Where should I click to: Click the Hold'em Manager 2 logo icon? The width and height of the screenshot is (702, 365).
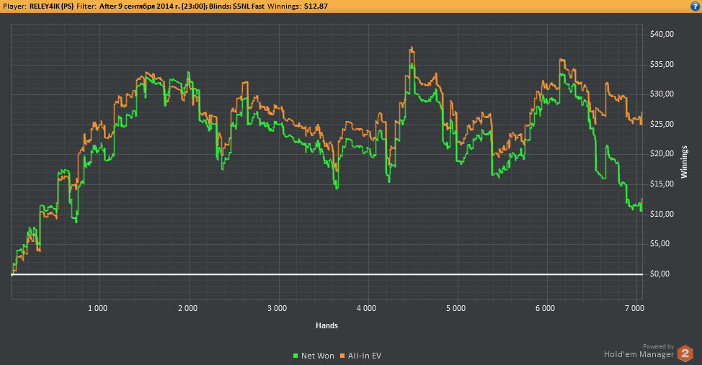(x=685, y=353)
